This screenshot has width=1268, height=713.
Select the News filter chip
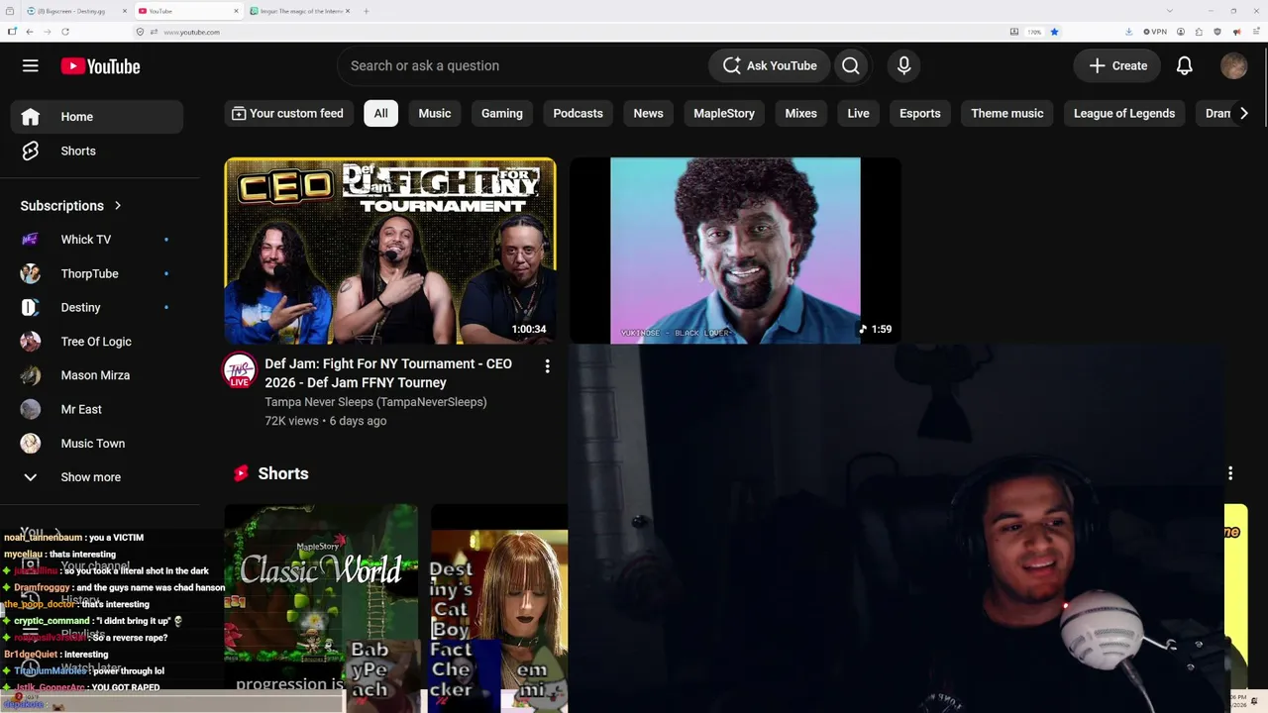[x=648, y=113]
